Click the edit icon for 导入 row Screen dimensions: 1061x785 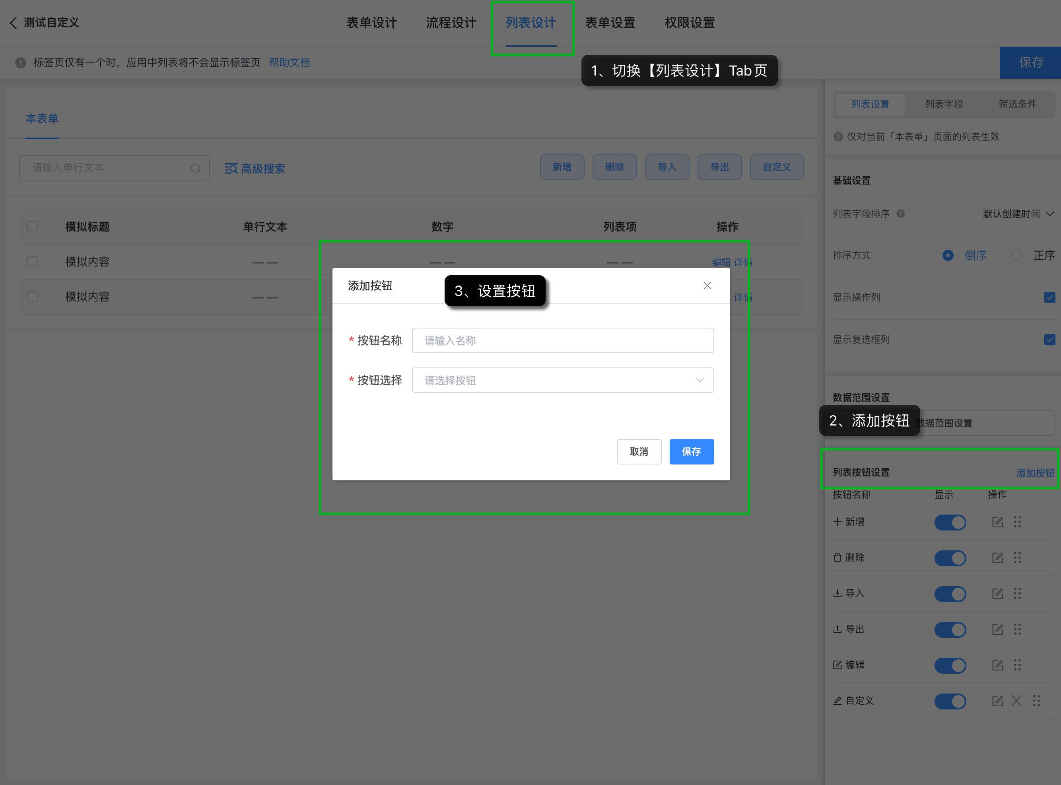997,593
